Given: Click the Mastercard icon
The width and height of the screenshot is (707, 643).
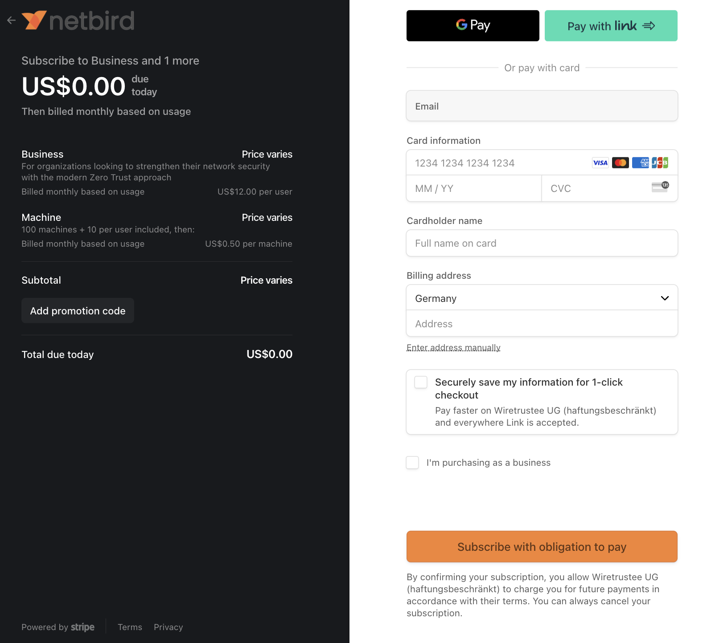Looking at the screenshot, I should [620, 163].
